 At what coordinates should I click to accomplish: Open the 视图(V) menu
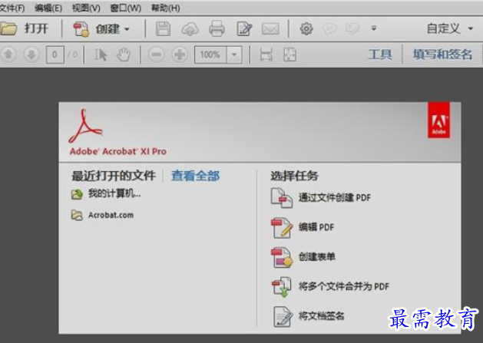pyautogui.click(x=86, y=8)
